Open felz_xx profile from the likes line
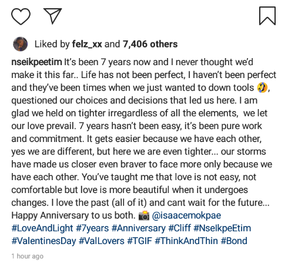The image size is (288, 264). (87, 44)
